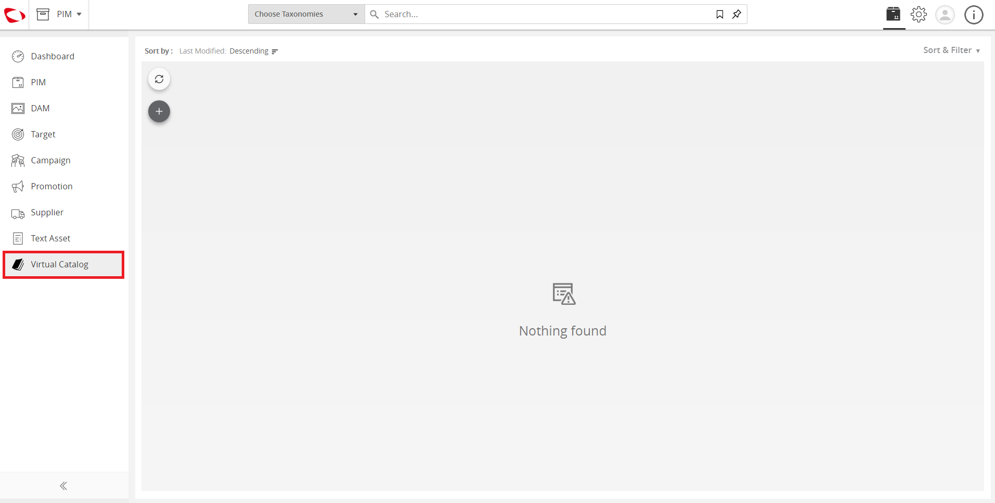
Task: Click the DAM image icon
Action: [18, 108]
